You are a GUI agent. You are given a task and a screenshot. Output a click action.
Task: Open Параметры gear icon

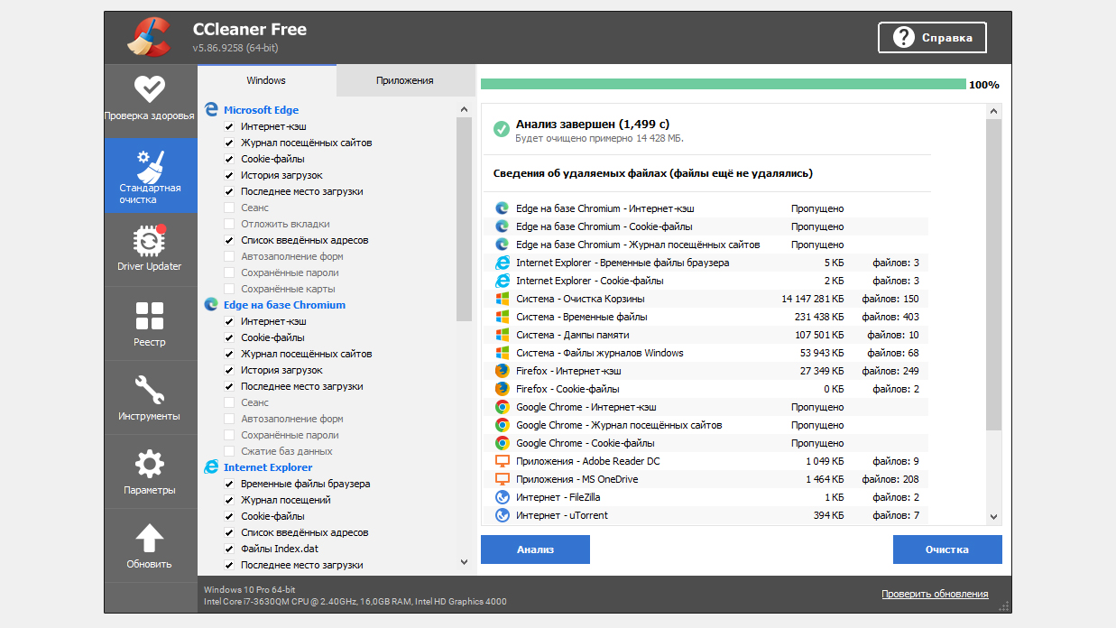pos(149,465)
